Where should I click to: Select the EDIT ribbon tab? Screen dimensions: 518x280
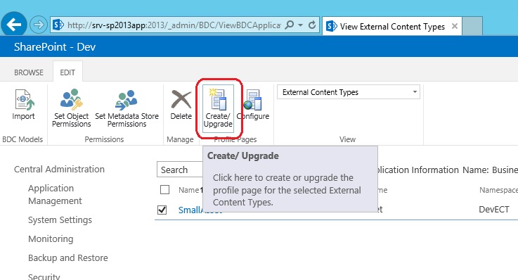67,72
